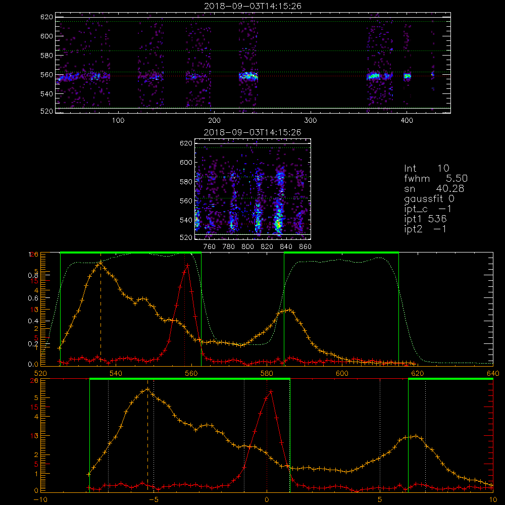The image size is (505, 505).
Task: Click the 780 x-axis label of the middle plot
Action: pyautogui.click(x=229, y=247)
